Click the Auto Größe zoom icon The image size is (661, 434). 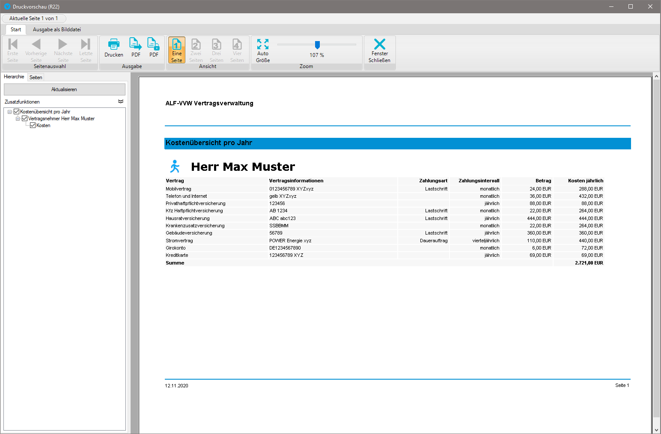tap(263, 45)
